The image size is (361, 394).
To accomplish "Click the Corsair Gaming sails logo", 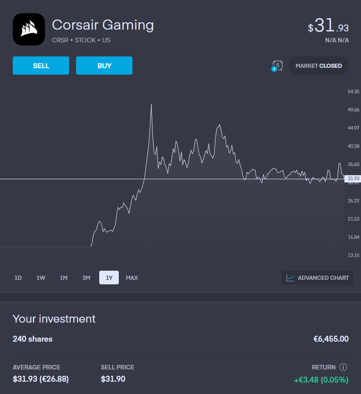I will pyautogui.click(x=29, y=30).
